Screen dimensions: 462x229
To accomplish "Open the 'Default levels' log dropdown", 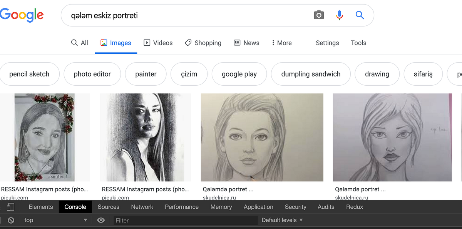I will tap(282, 220).
